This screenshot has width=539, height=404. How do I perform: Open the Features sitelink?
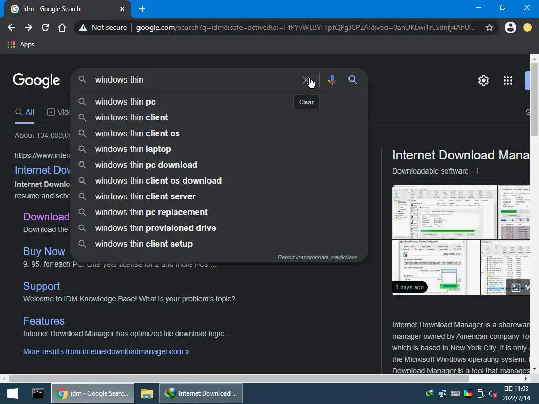pos(44,321)
